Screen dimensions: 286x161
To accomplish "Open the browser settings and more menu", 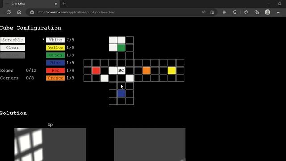I will pos(278,12).
